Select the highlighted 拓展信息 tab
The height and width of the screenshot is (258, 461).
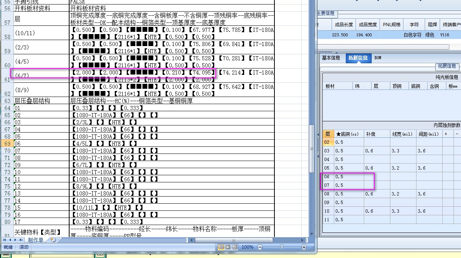[x=358, y=58]
